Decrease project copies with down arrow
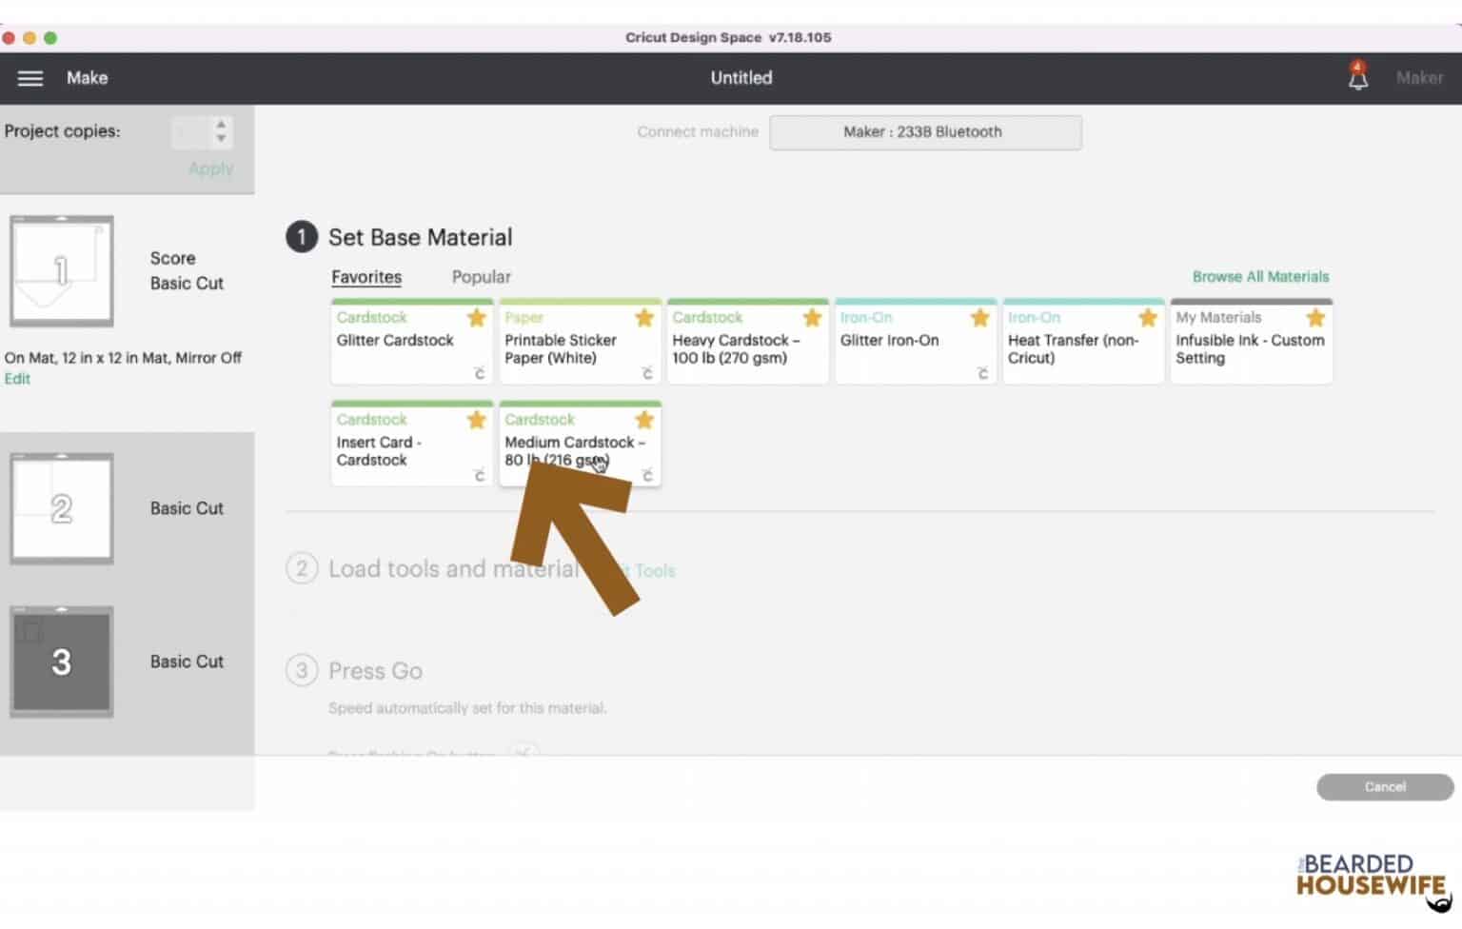The image size is (1462, 929). coord(221,139)
